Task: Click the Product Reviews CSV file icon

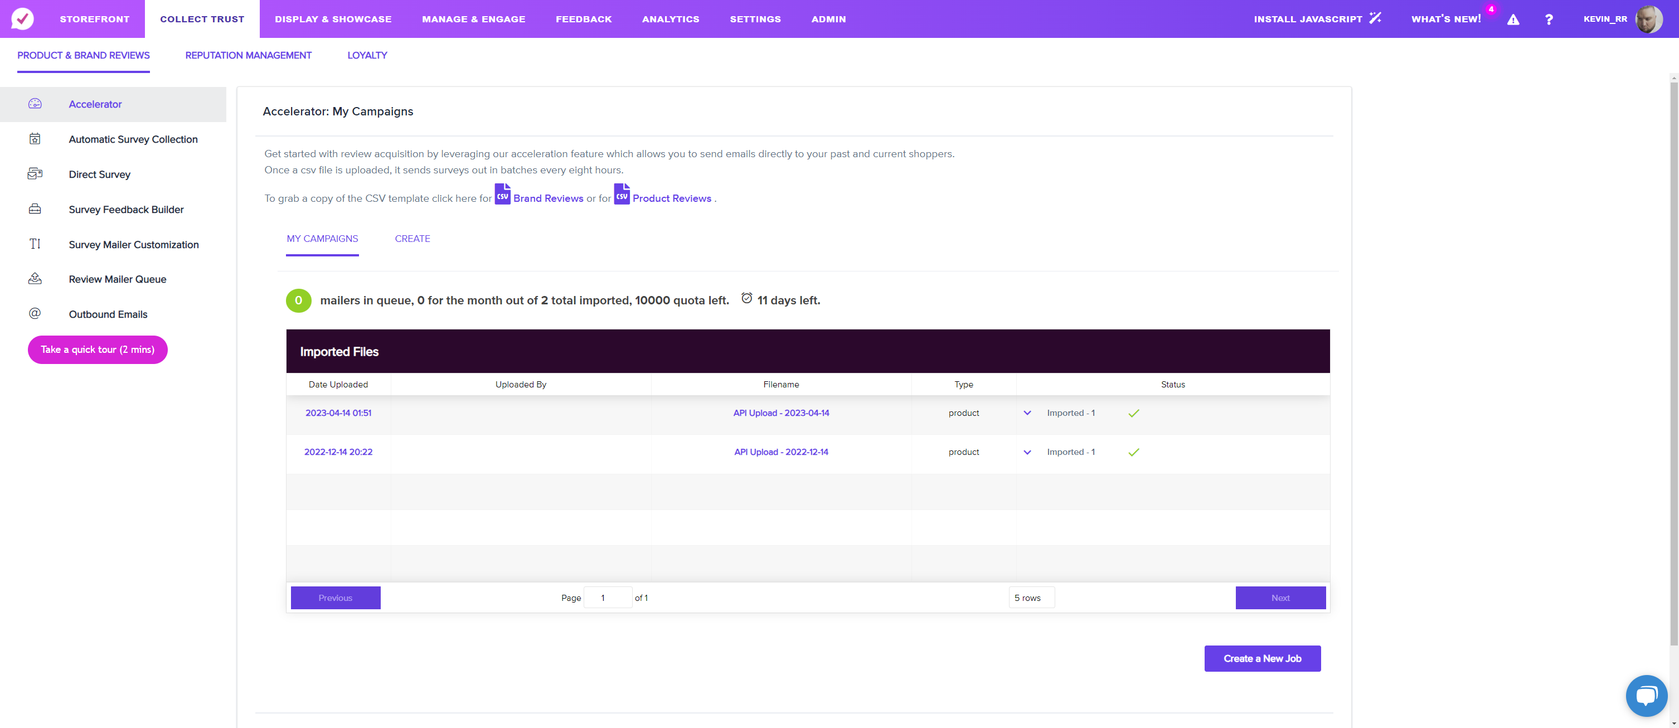Action: click(x=622, y=194)
